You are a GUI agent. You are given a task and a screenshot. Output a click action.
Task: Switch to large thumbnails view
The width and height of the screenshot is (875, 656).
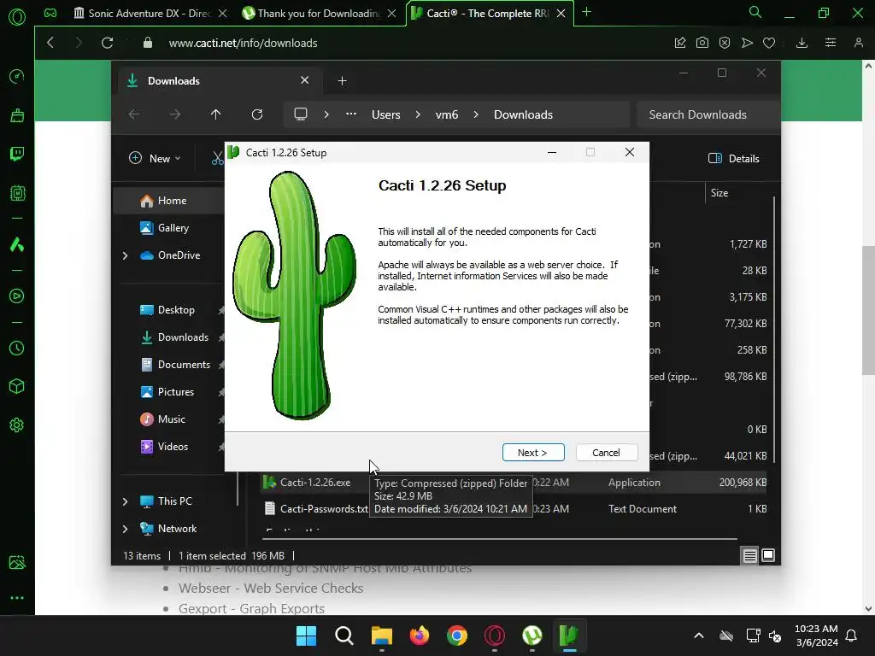[768, 555]
